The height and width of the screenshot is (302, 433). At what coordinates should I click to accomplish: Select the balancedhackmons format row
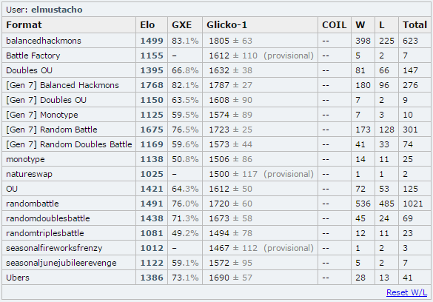[216, 41]
